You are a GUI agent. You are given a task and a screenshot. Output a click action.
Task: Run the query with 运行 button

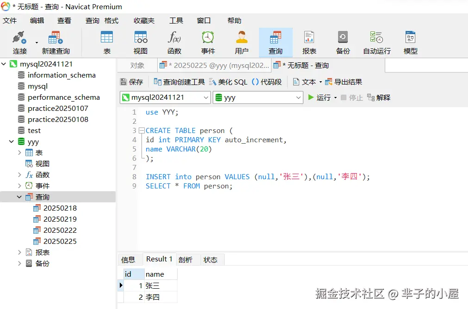click(319, 97)
